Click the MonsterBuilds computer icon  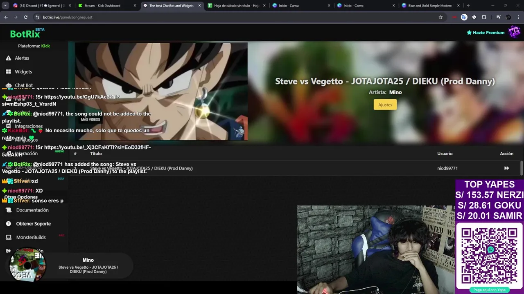[8, 237]
